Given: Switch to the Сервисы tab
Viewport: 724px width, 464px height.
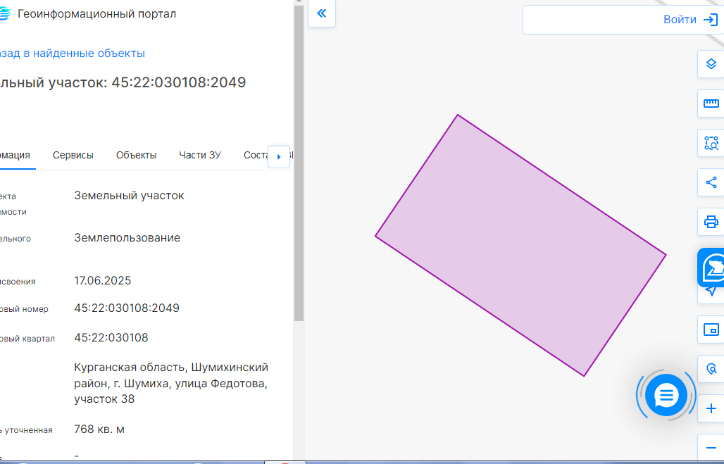Looking at the screenshot, I should tap(73, 155).
